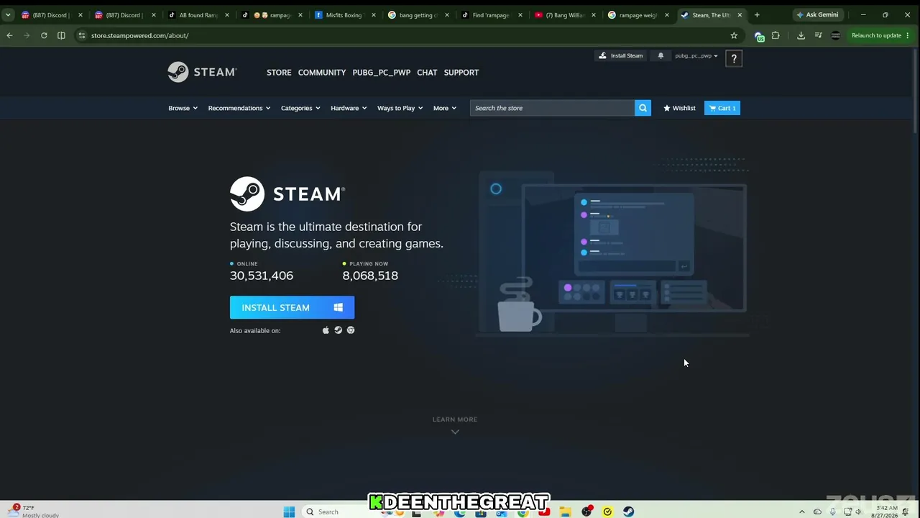Open Steam from the Windows taskbar
Viewport: 920px width, 518px height.
pyautogui.click(x=628, y=512)
